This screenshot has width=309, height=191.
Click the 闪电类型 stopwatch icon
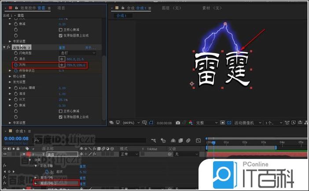pyautogui.click(x=16, y=53)
